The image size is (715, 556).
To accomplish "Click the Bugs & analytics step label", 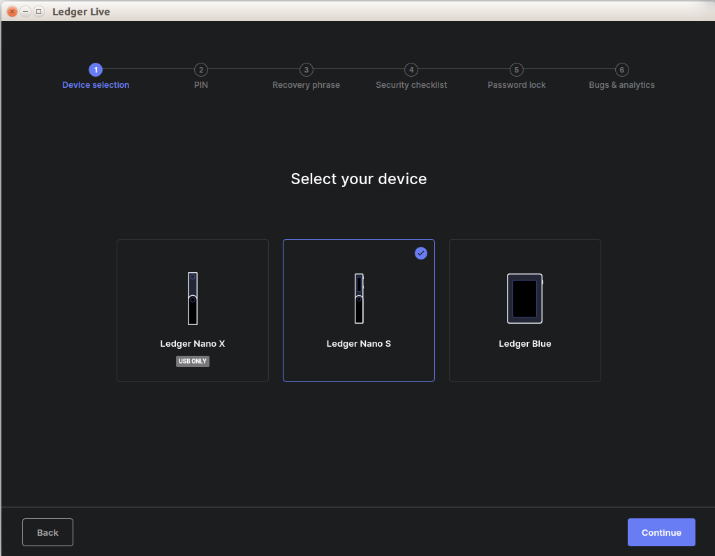I will (621, 85).
